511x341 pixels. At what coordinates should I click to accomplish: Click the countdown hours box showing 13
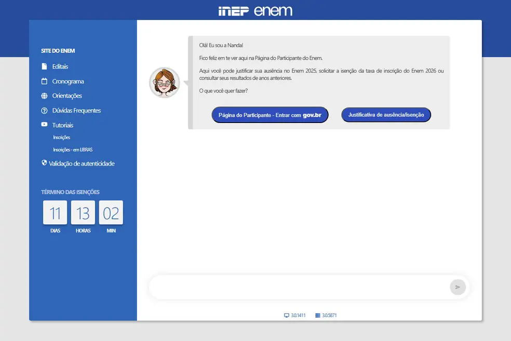[83, 212]
